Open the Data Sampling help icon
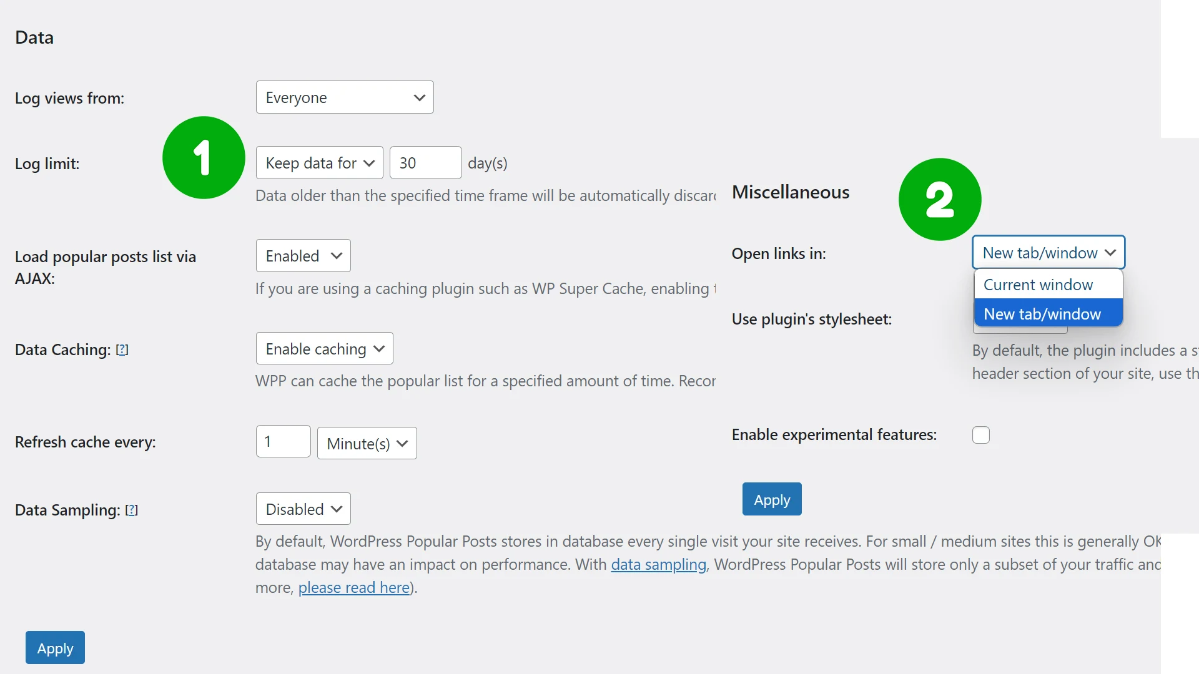Screen dimensions: 1199x674 point(132,510)
